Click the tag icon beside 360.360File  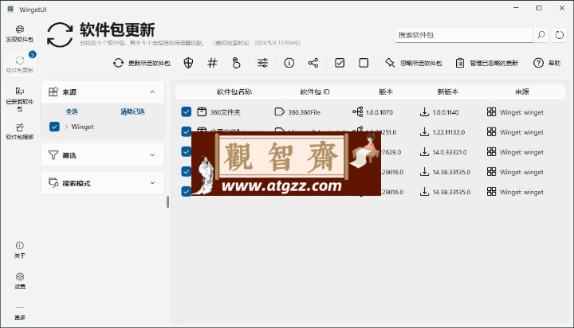point(279,111)
